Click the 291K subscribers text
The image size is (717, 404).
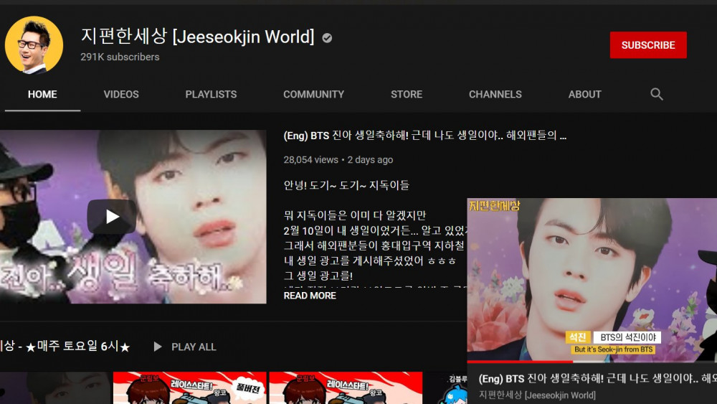click(x=120, y=57)
